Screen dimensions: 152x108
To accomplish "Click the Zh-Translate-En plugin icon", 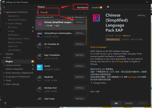I will pos(40,46).
